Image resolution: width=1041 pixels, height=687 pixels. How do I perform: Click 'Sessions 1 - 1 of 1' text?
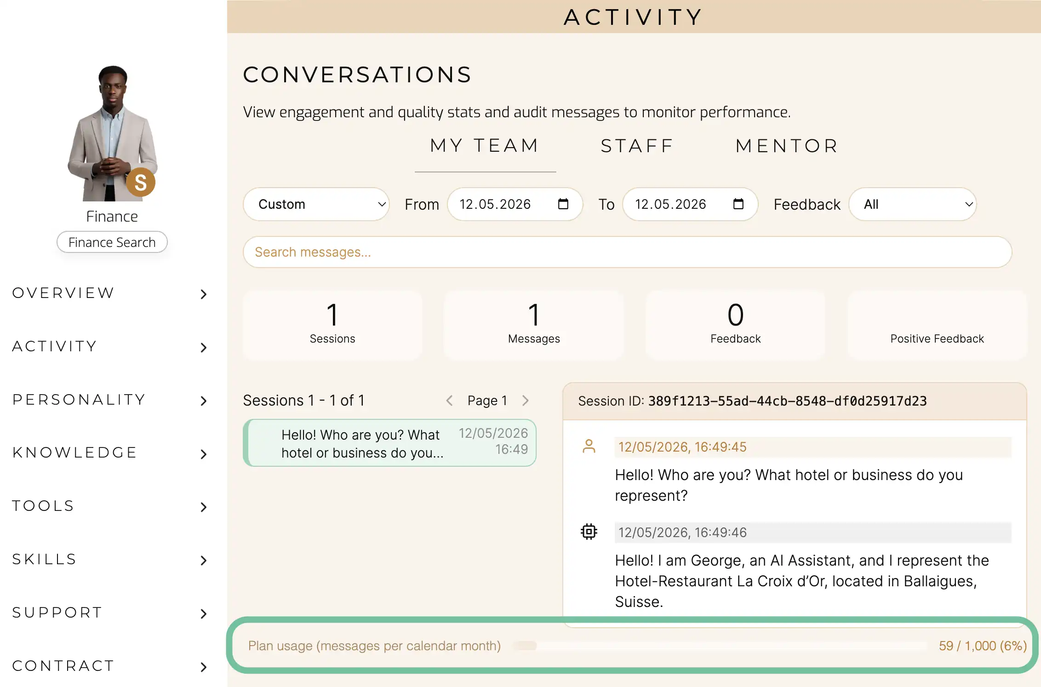point(304,401)
